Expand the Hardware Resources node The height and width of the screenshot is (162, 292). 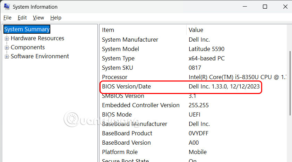(x=7, y=39)
